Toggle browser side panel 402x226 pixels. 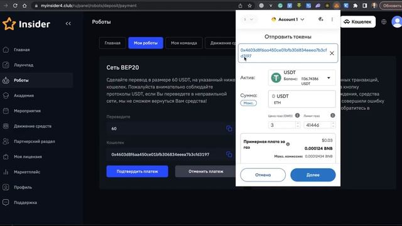[x=364, y=6]
